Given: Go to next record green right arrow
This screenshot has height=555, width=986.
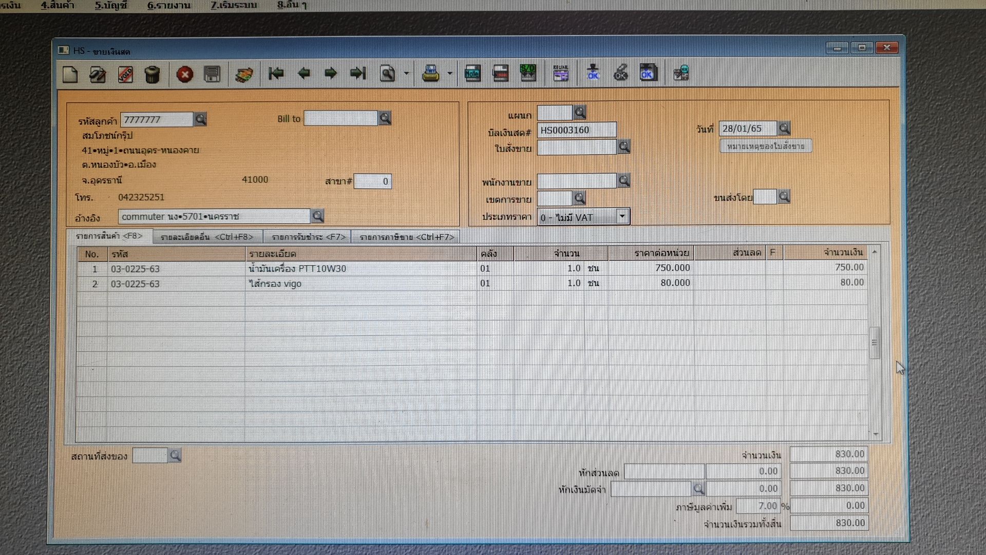Looking at the screenshot, I should (x=331, y=73).
